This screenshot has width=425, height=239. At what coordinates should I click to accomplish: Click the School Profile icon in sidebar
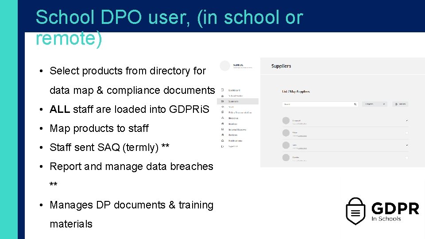[x=222, y=96]
